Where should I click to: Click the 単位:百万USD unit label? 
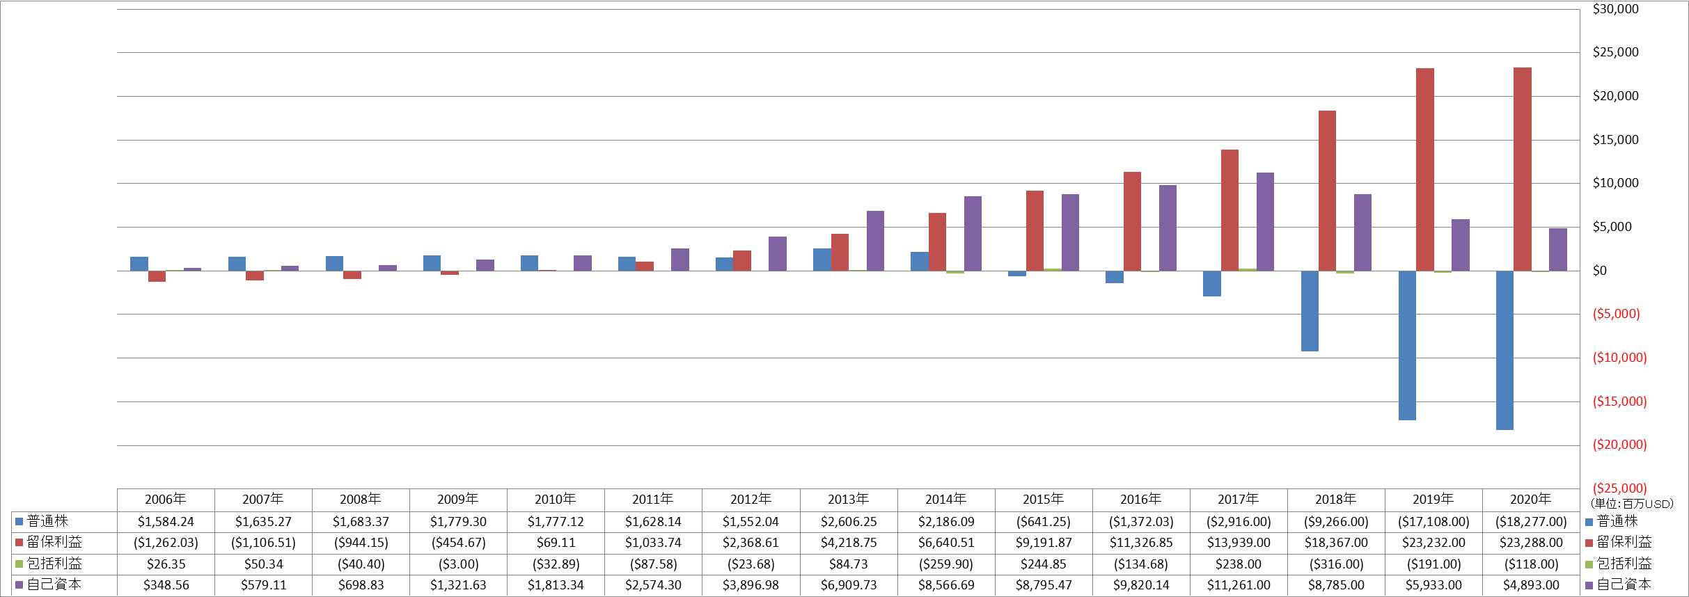pyautogui.click(x=1632, y=504)
